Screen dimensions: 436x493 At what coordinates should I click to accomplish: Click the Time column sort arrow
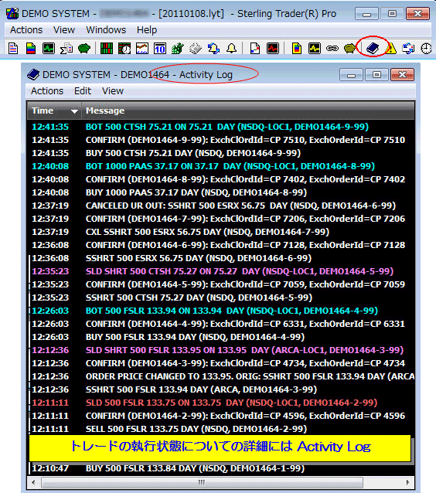pyautogui.click(x=74, y=111)
